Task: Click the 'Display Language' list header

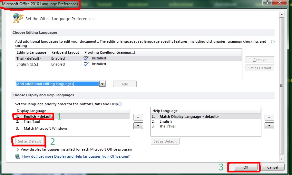Action: click(x=73, y=111)
